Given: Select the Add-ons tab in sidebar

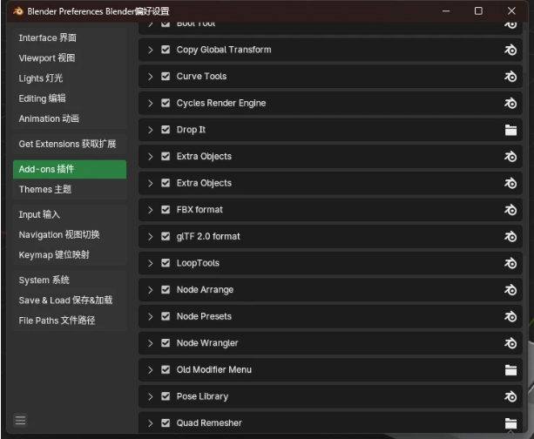Looking at the screenshot, I should [70, 169].
